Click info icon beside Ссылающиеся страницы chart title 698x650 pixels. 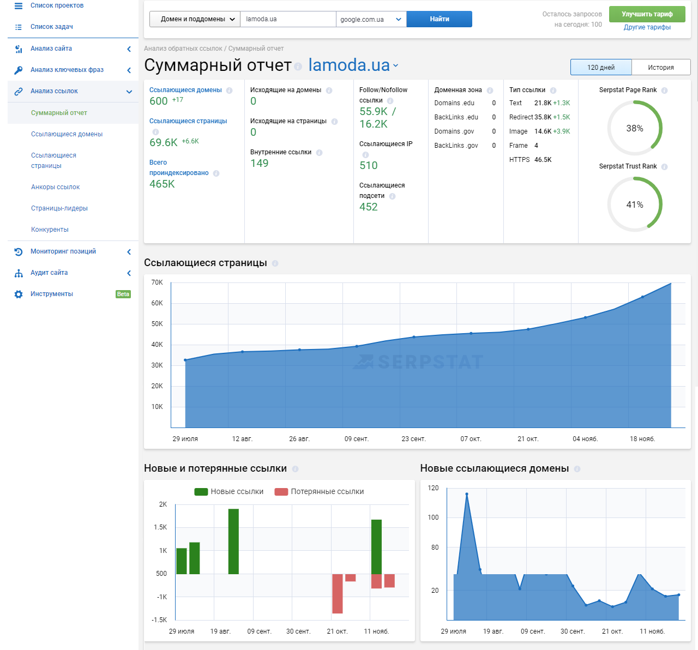click(x=275, y=263)
